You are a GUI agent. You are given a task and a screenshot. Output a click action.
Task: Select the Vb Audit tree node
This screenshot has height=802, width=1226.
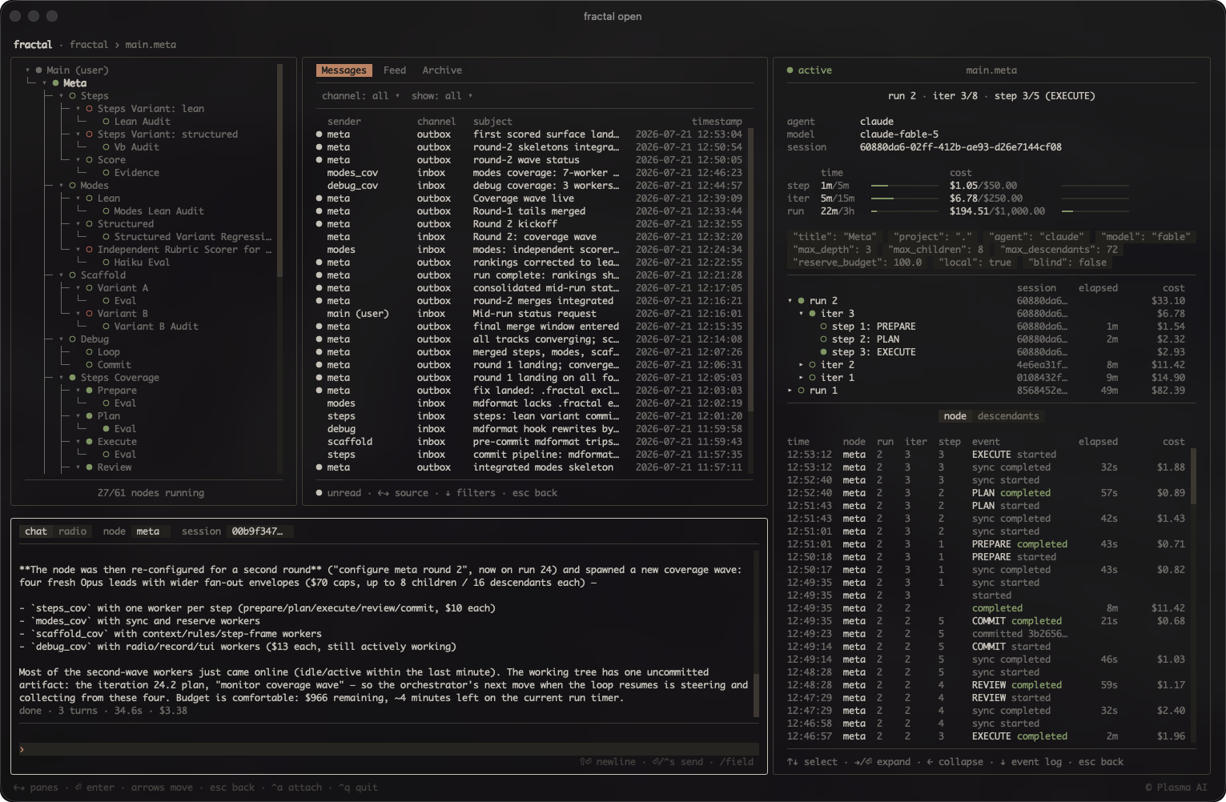(x=136, y=147)
